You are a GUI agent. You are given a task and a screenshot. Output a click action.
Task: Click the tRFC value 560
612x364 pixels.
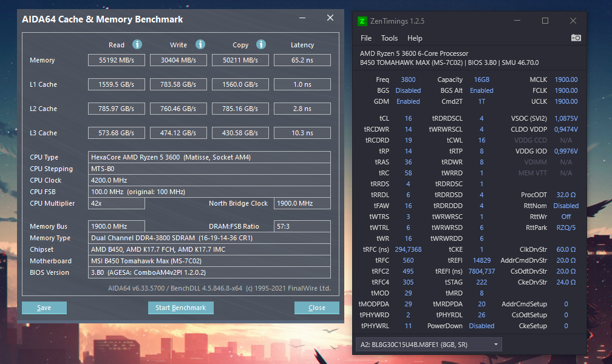[408, 261]
